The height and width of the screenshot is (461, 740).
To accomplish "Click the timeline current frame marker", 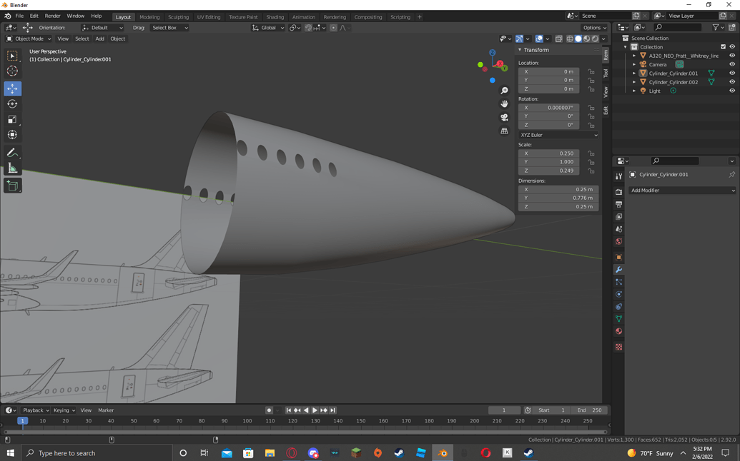I will 22,420.
